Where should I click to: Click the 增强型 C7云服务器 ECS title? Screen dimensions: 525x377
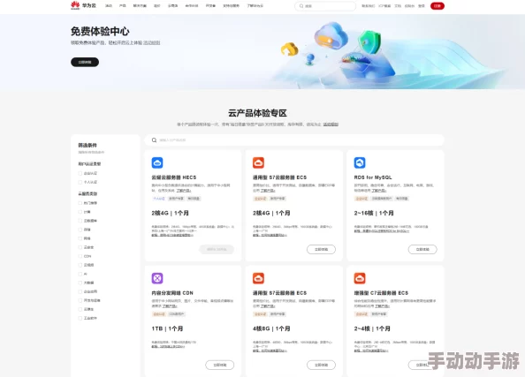[381, 293]
